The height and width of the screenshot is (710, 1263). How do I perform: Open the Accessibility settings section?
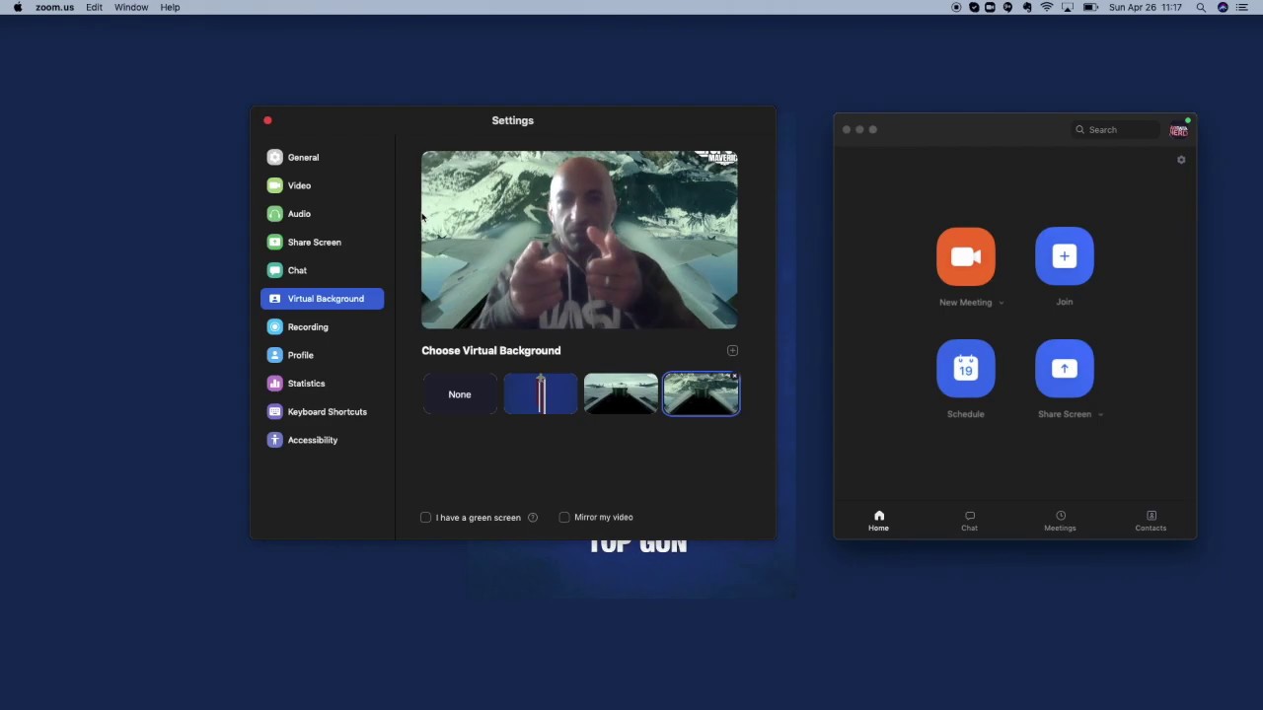[322, 440]
